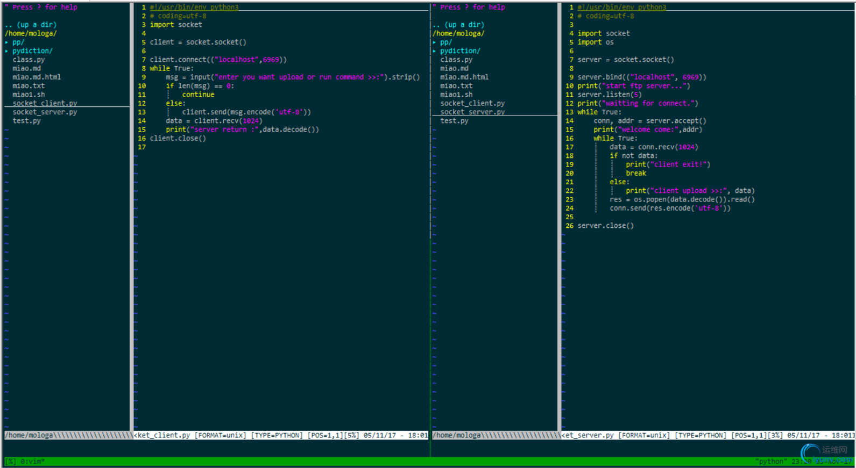Click the server.bind(("localhost", 6969)) line

(x=642, y=77)
